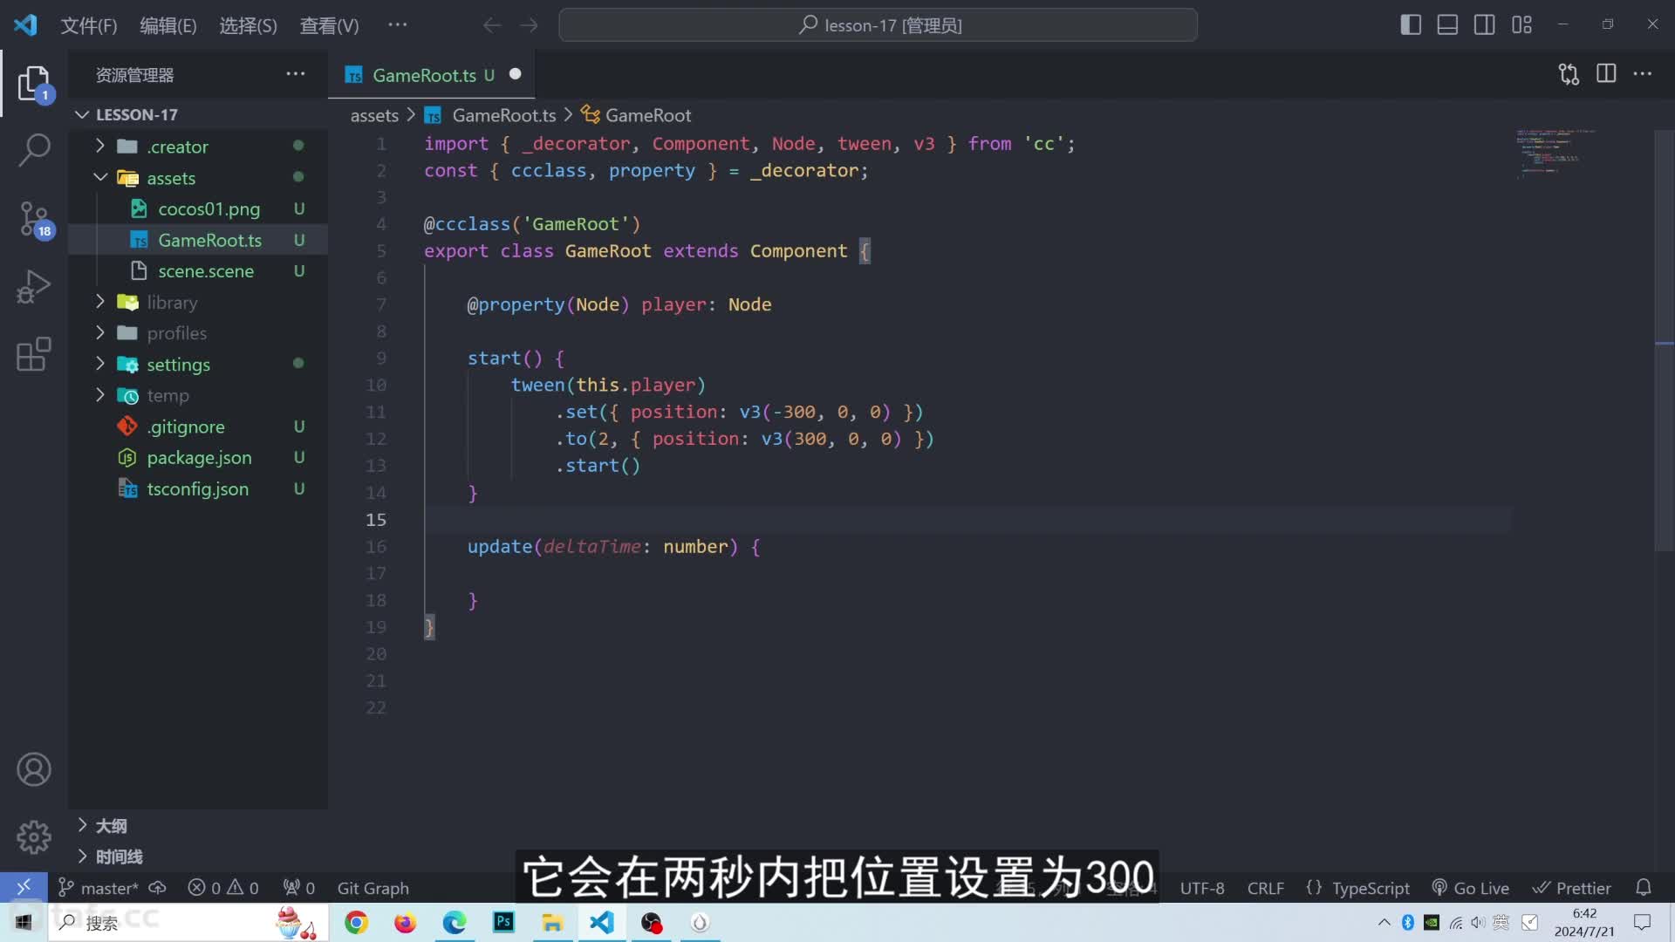This screenshot has height=942, width=1675.
Task: Open Visual Studio Code taskbar icon
Action: tap(602, 922)
